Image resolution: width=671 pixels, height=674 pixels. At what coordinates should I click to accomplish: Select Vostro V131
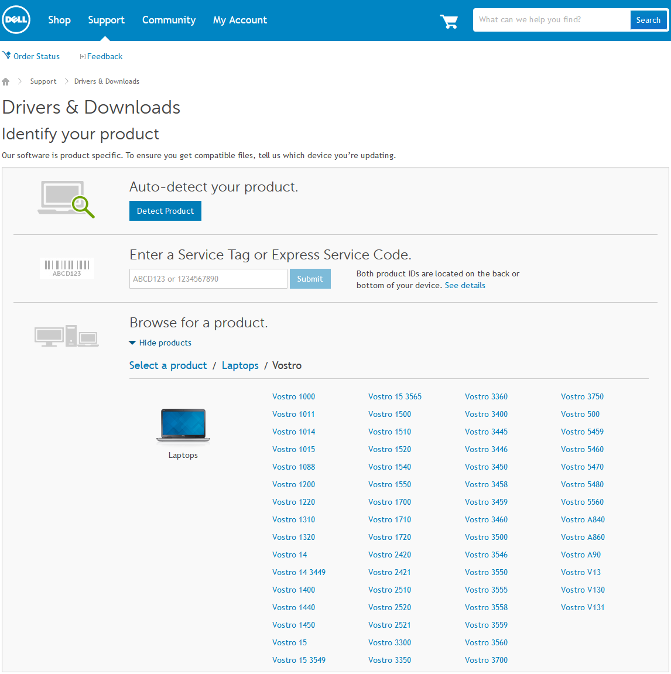click(583, 607)
